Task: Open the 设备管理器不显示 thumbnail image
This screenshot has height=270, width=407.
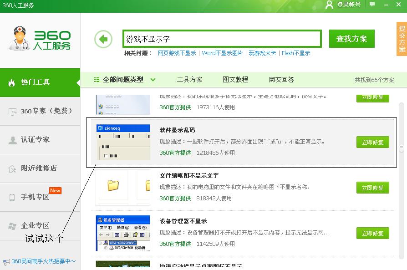Action: [123, 233]
